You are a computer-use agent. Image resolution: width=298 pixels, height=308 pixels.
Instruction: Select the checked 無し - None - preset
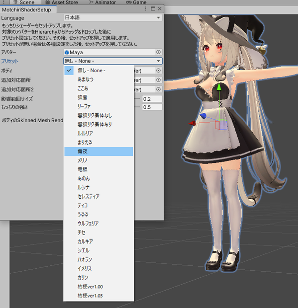coord(99,71)
